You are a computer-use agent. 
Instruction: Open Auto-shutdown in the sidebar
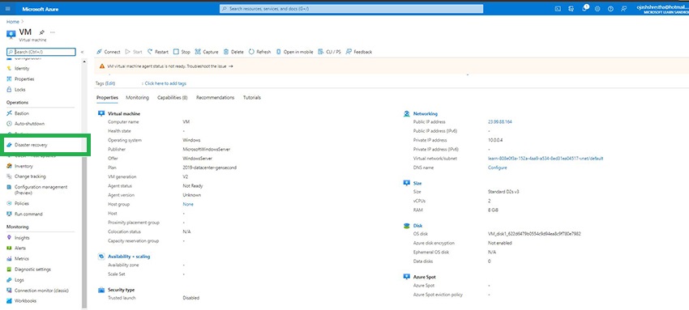29,124
